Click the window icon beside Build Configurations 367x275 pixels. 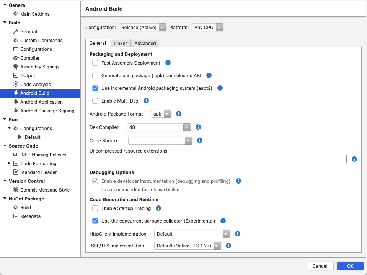point(16,49)
